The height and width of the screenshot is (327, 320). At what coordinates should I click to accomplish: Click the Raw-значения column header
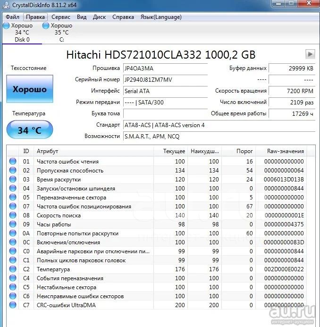click(281, 151)
